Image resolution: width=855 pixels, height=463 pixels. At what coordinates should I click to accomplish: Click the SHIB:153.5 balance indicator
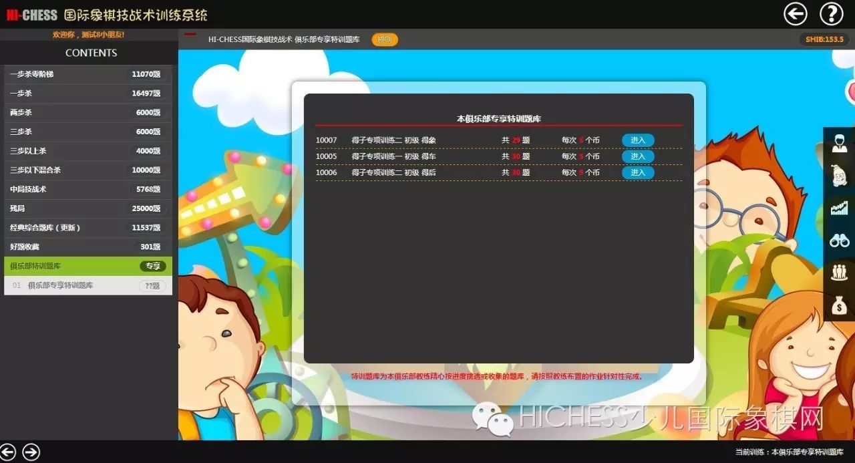coord(824,39)
